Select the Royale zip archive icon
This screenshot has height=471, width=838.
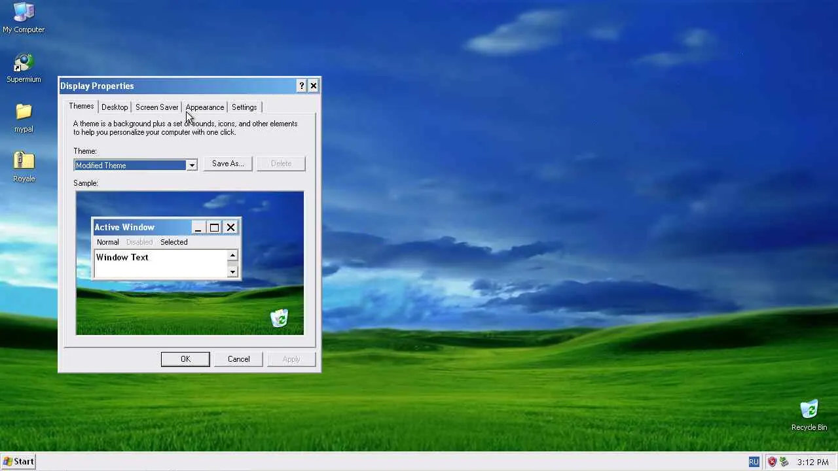tap(24, 167)
